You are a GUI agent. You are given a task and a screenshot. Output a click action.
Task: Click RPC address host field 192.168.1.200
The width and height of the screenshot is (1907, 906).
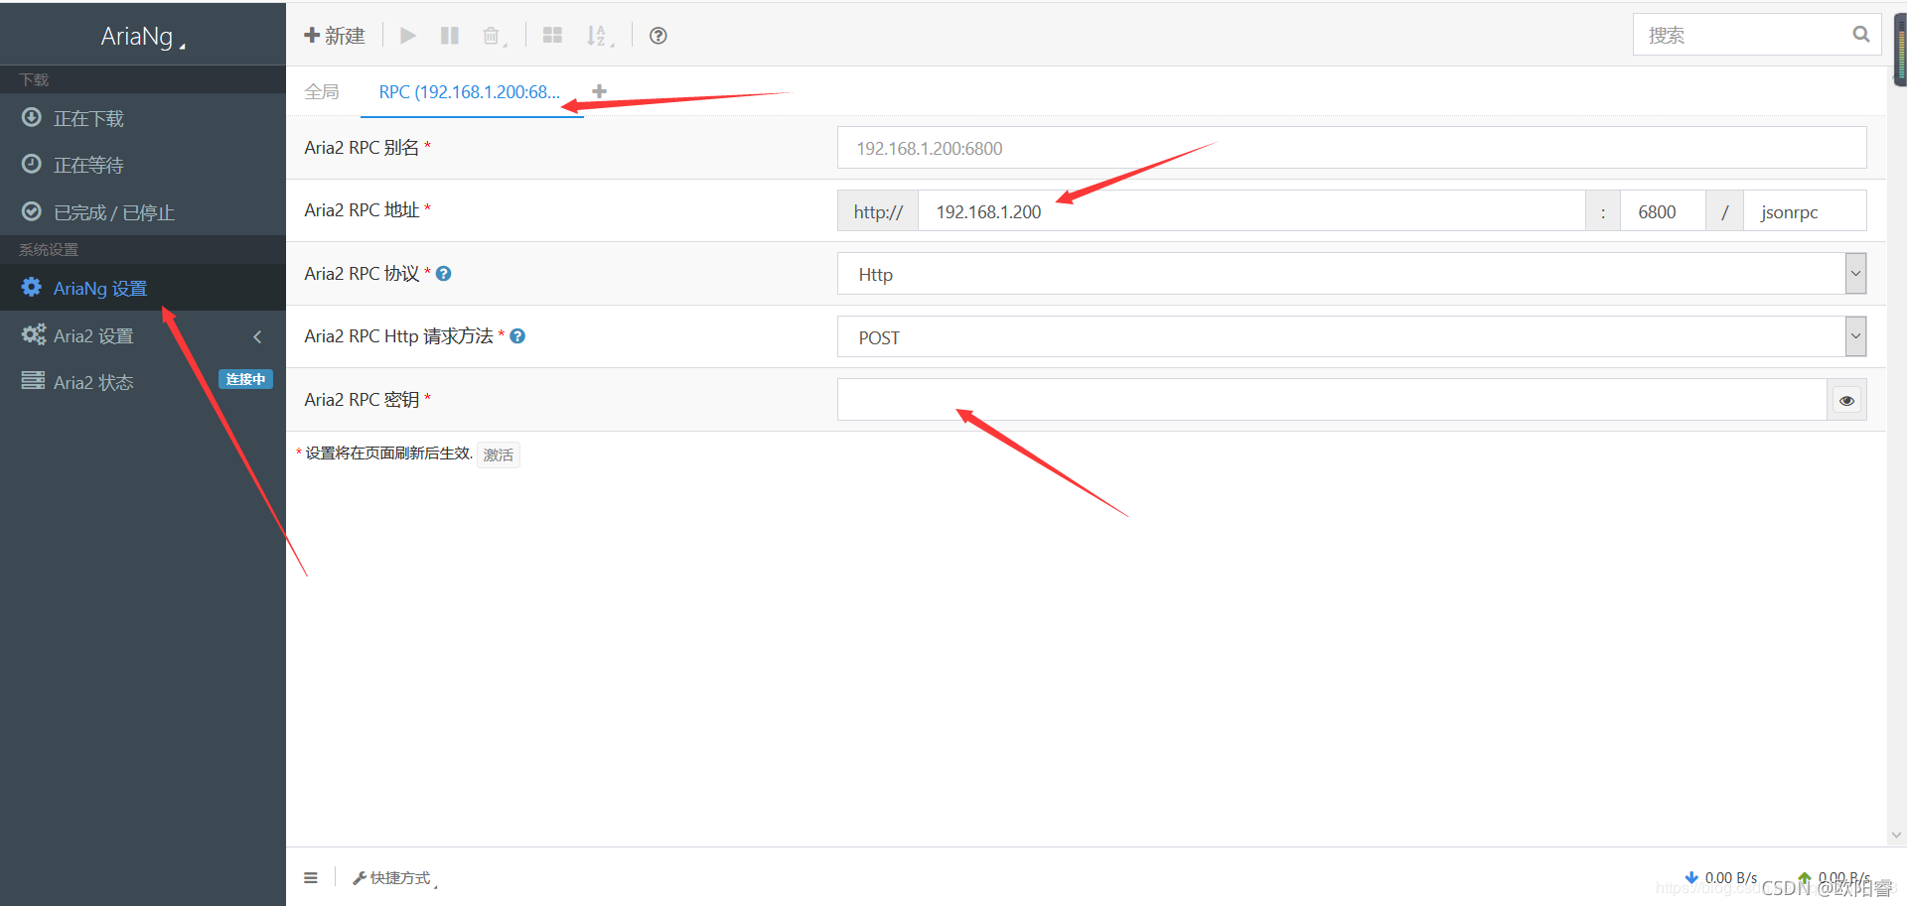coord(1251,211)
